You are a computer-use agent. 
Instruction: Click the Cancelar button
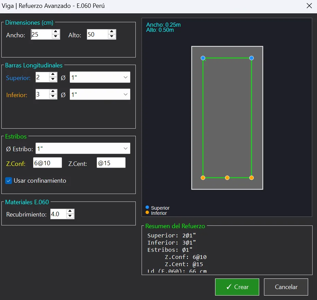point(286,287)
